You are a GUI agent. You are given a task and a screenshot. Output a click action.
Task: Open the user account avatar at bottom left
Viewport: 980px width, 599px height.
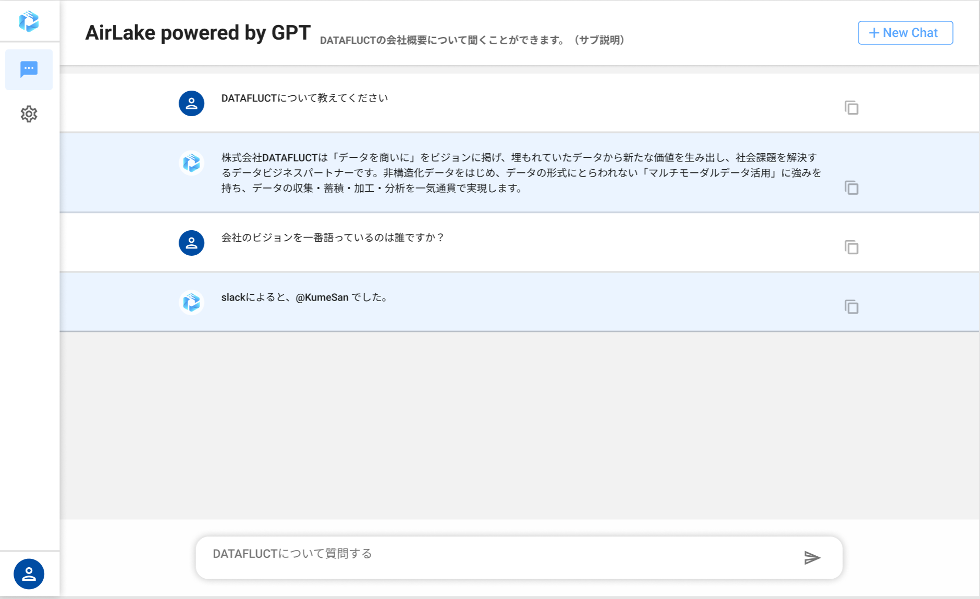pos(29,574)
